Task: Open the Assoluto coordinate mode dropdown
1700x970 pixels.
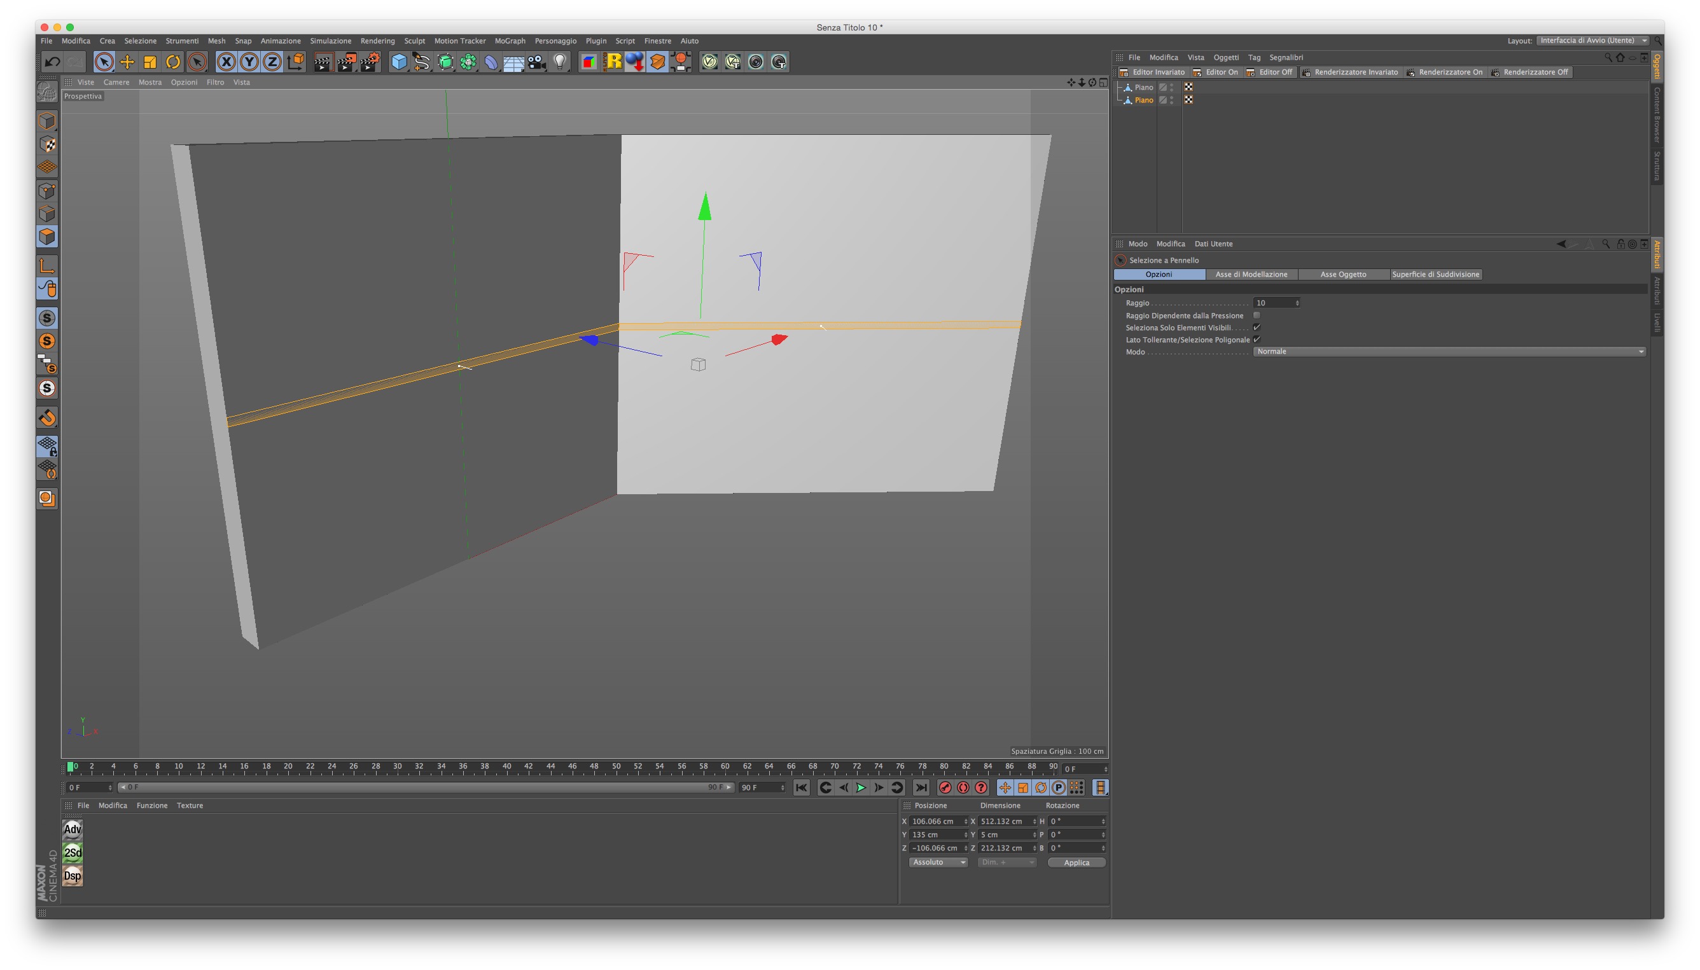Action: (x=938, y=862)
